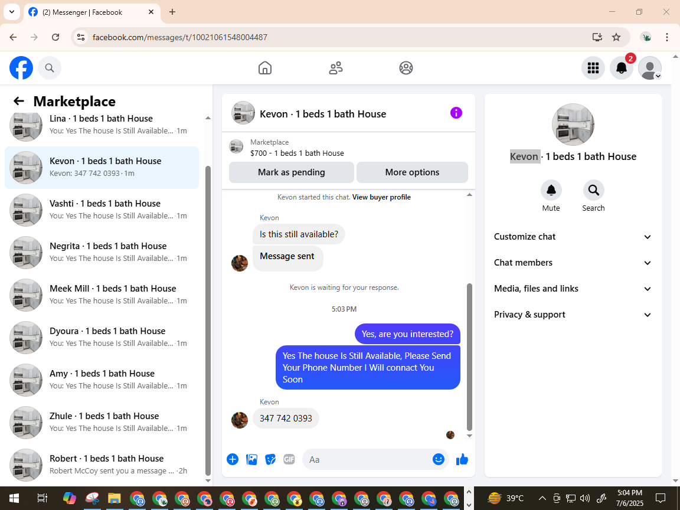This screenshot has height=510, width=680.
Task: Open the Facebook logo home link
Action: click(x=21, y=68)
